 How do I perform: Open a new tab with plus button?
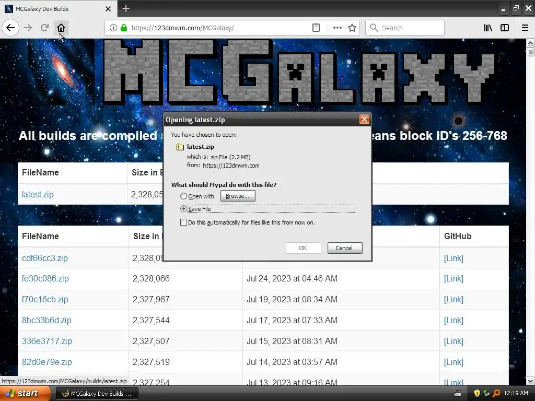126,8
